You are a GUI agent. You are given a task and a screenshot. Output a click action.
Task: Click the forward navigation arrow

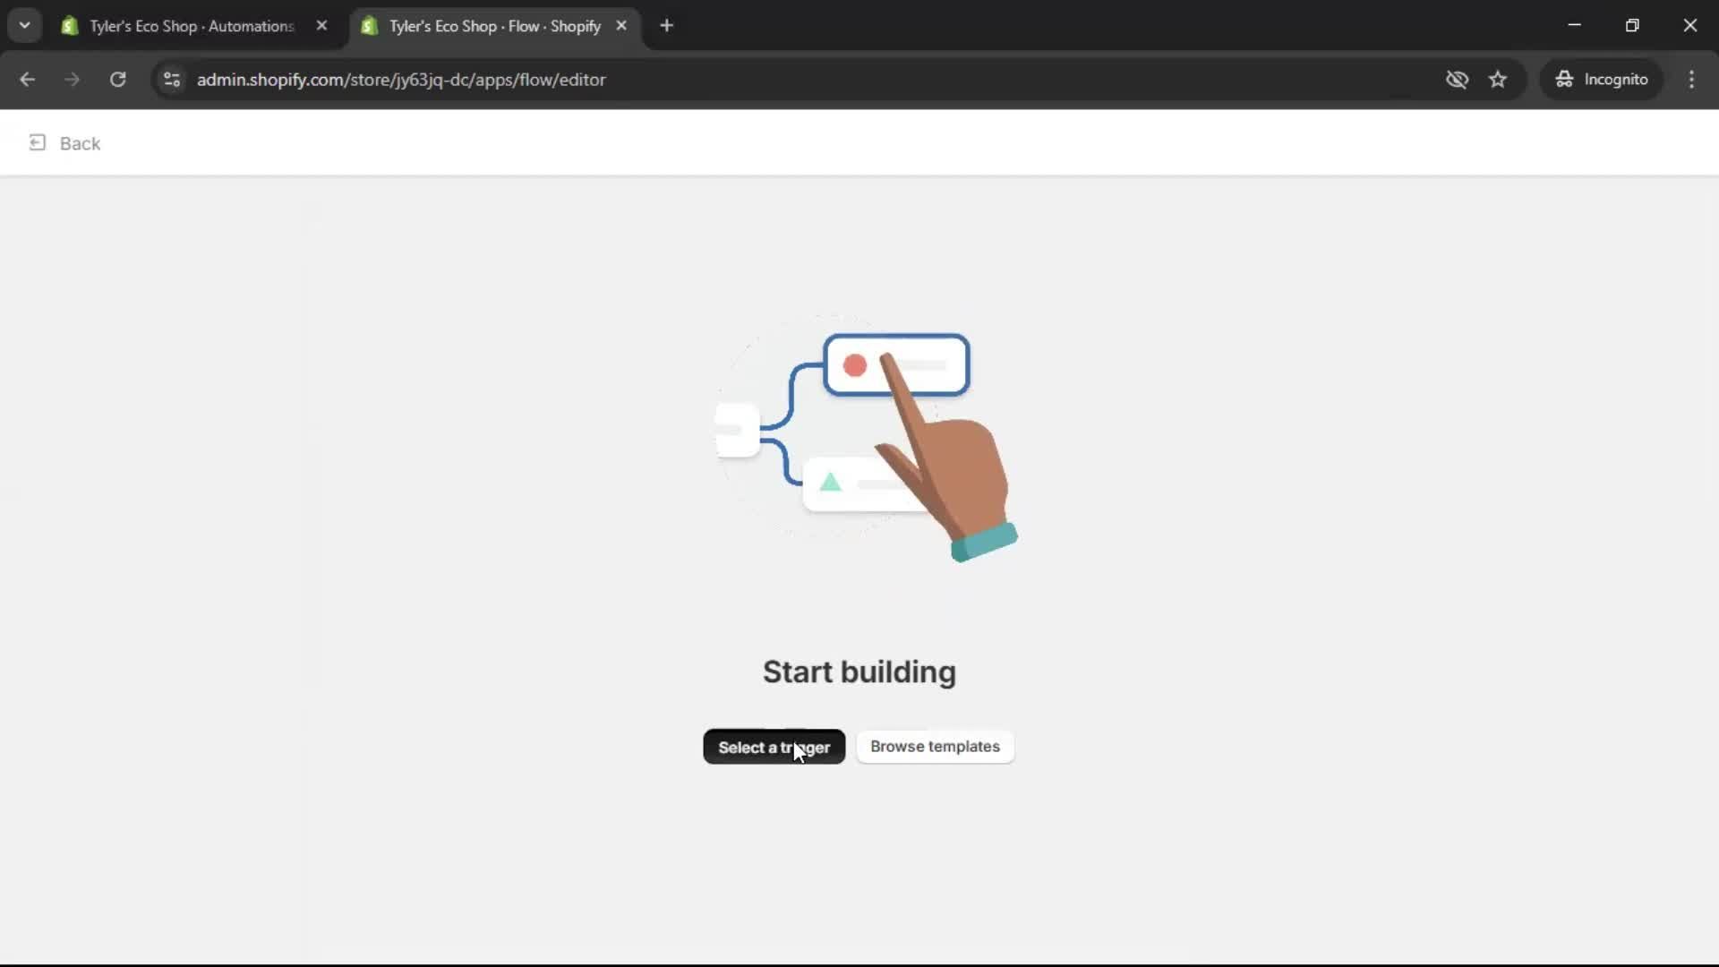[x=72, y=80]
